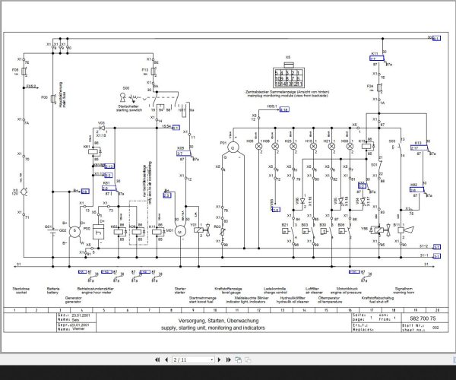Click the 'Kraftstoffanzeige level gauge' label

pos(228,290)
